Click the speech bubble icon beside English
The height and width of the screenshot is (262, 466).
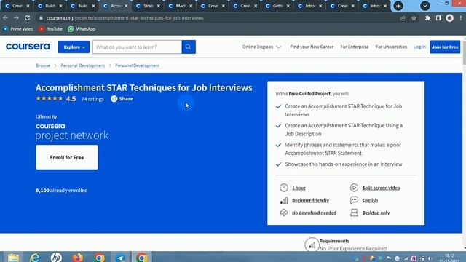[354, 200]
